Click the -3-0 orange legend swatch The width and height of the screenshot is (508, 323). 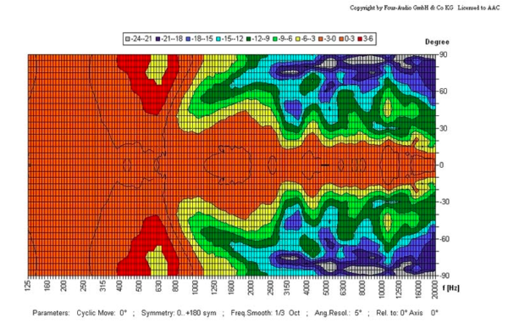click(320, 39)
